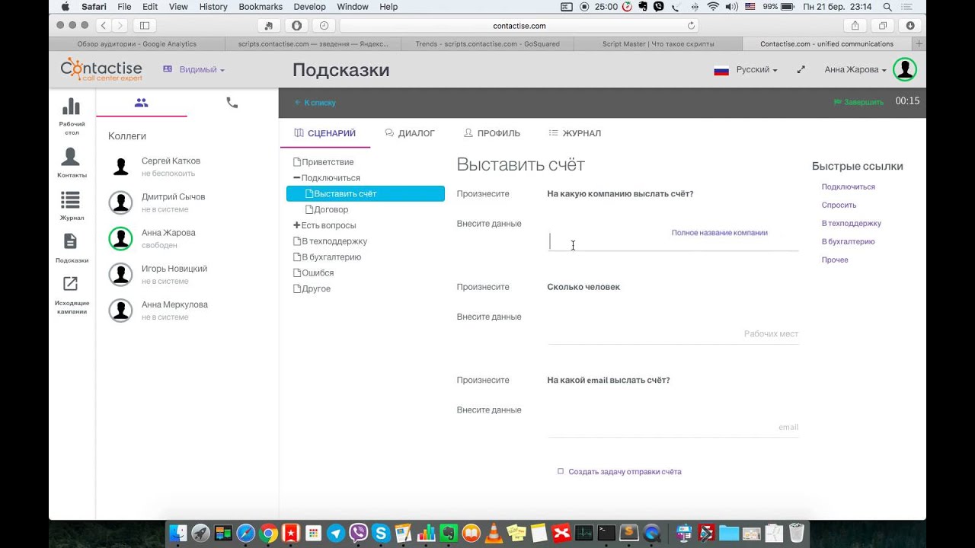
Task: Add new Safari tab plus button
Action: click(x=919, y=44)
